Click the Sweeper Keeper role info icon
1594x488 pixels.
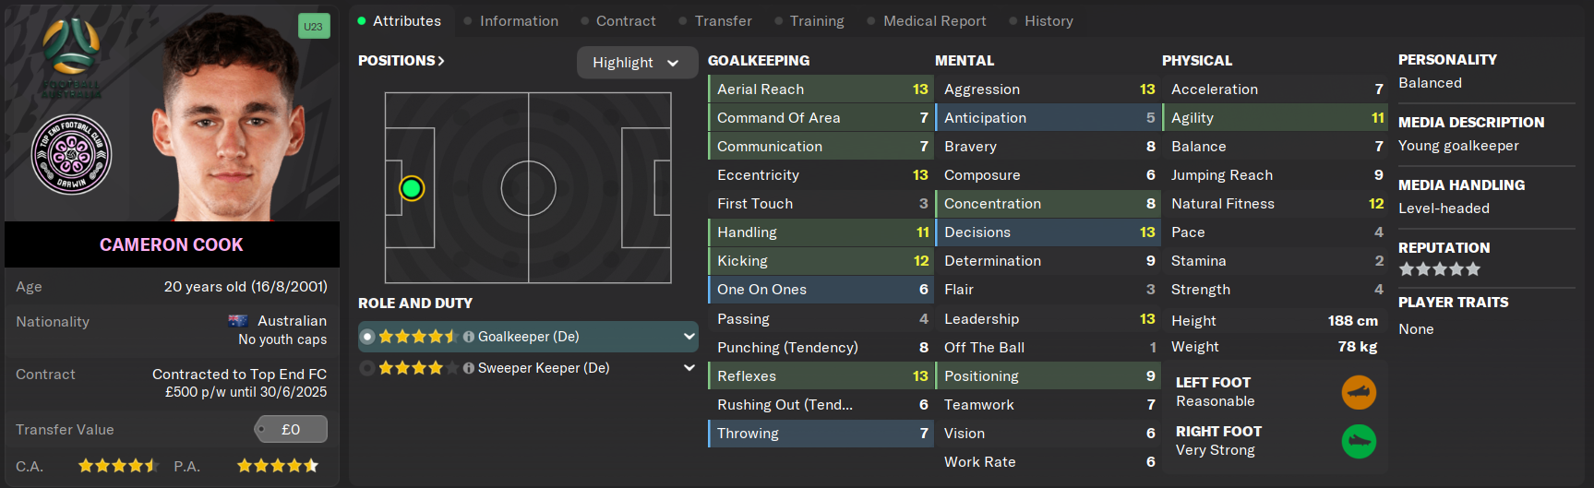point(469,368)
